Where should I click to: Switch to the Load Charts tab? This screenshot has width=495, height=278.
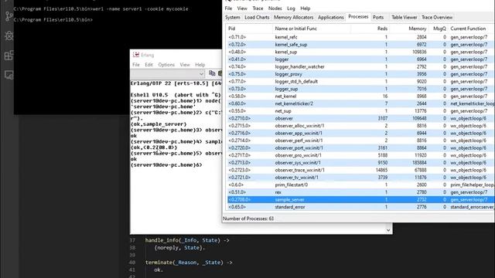click(257, 17)
